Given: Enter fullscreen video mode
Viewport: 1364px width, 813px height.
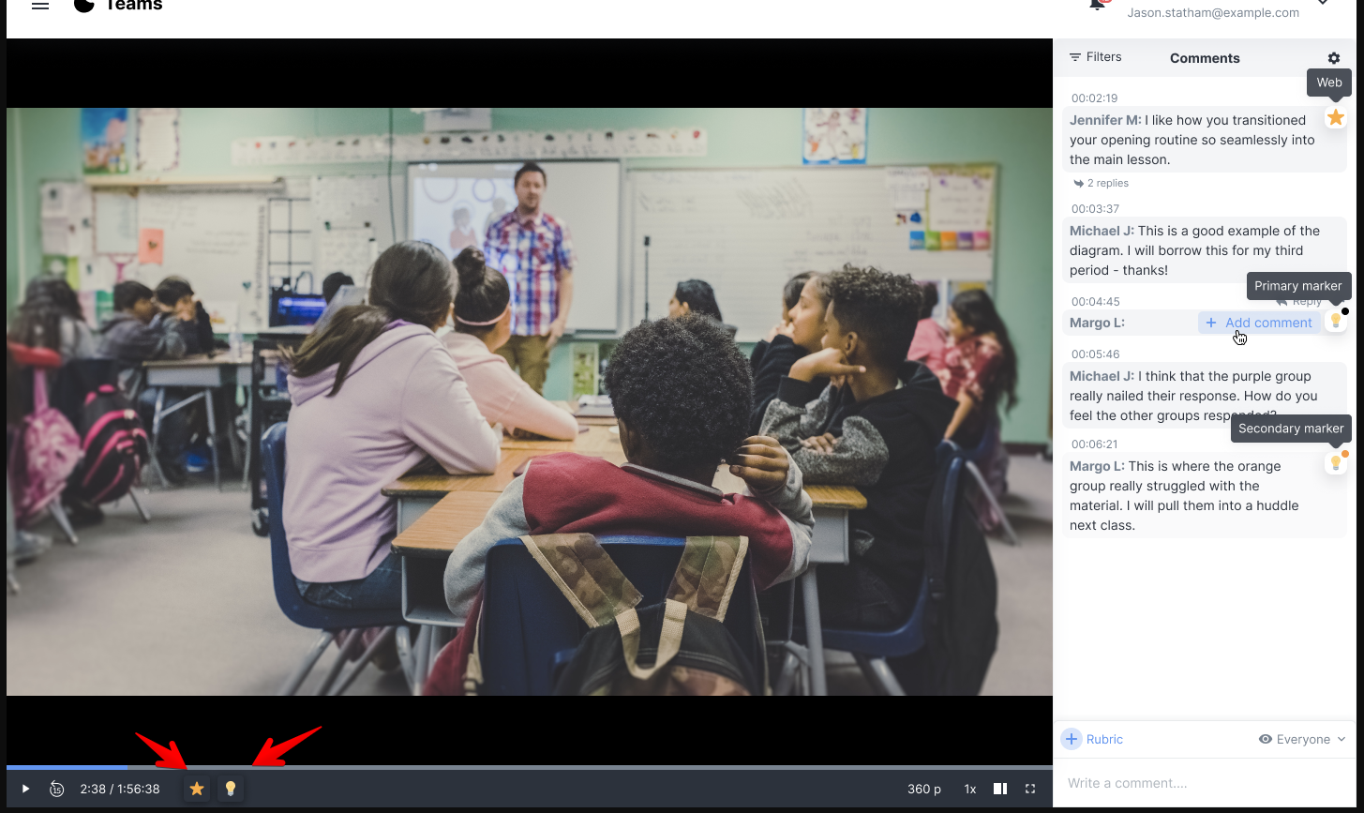Looking at the screenshot, I should [1030, 790].
